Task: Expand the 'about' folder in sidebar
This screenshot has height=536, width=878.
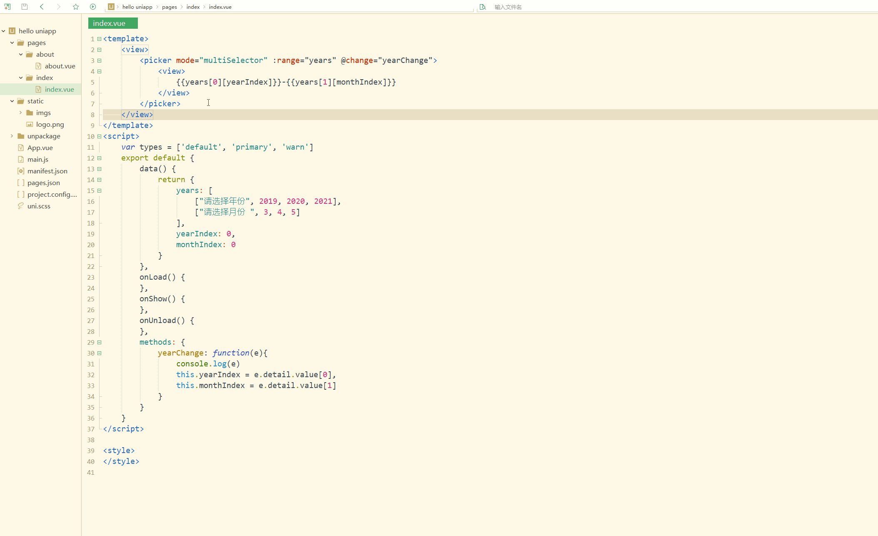Action: [x=21, y=55]
